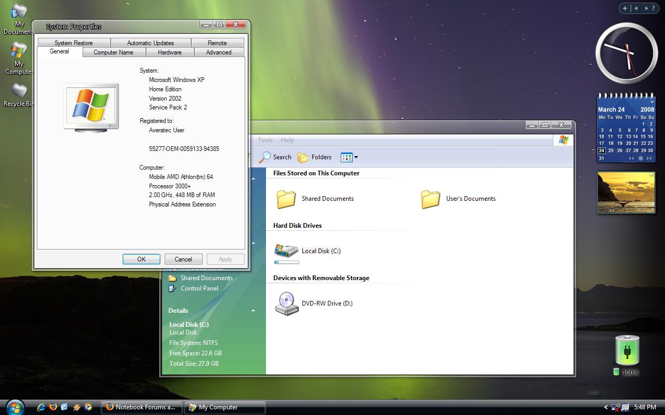Click the Windows flag logo in My Computer
This screenshot has height=415, width=665.
[x=564, y=140]
